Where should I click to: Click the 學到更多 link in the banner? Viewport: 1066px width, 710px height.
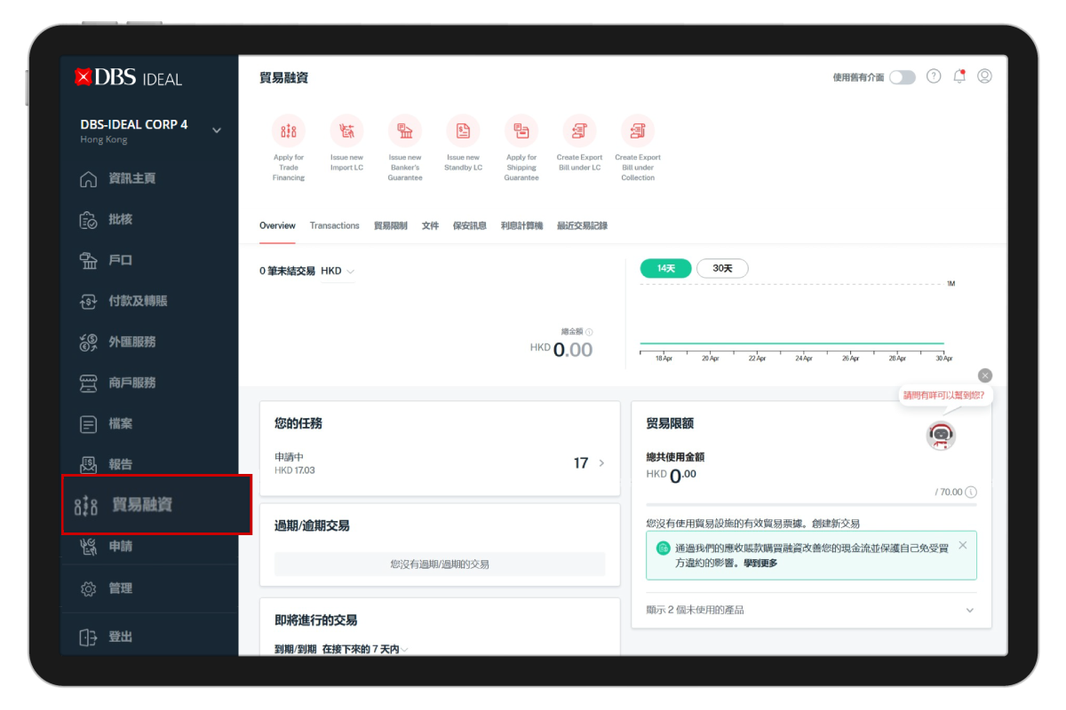pyautogui.click(x=760, y=563)
